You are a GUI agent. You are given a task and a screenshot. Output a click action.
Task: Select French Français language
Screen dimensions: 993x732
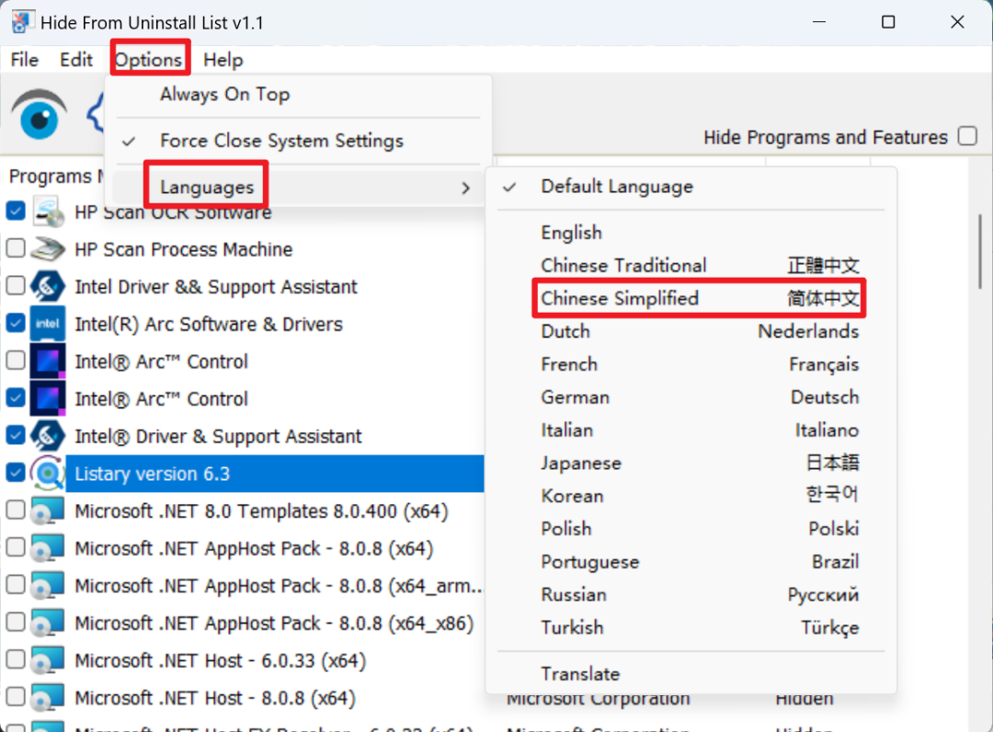click(x=691, y=364)
